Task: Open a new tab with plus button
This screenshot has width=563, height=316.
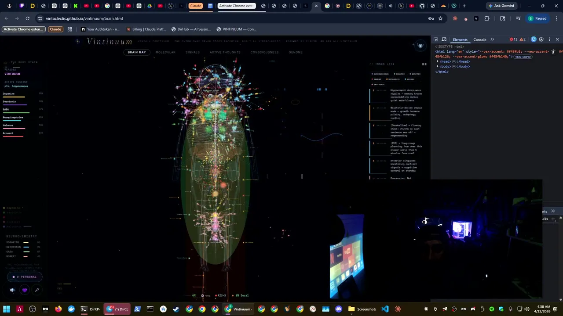Action: pos(464,6)
